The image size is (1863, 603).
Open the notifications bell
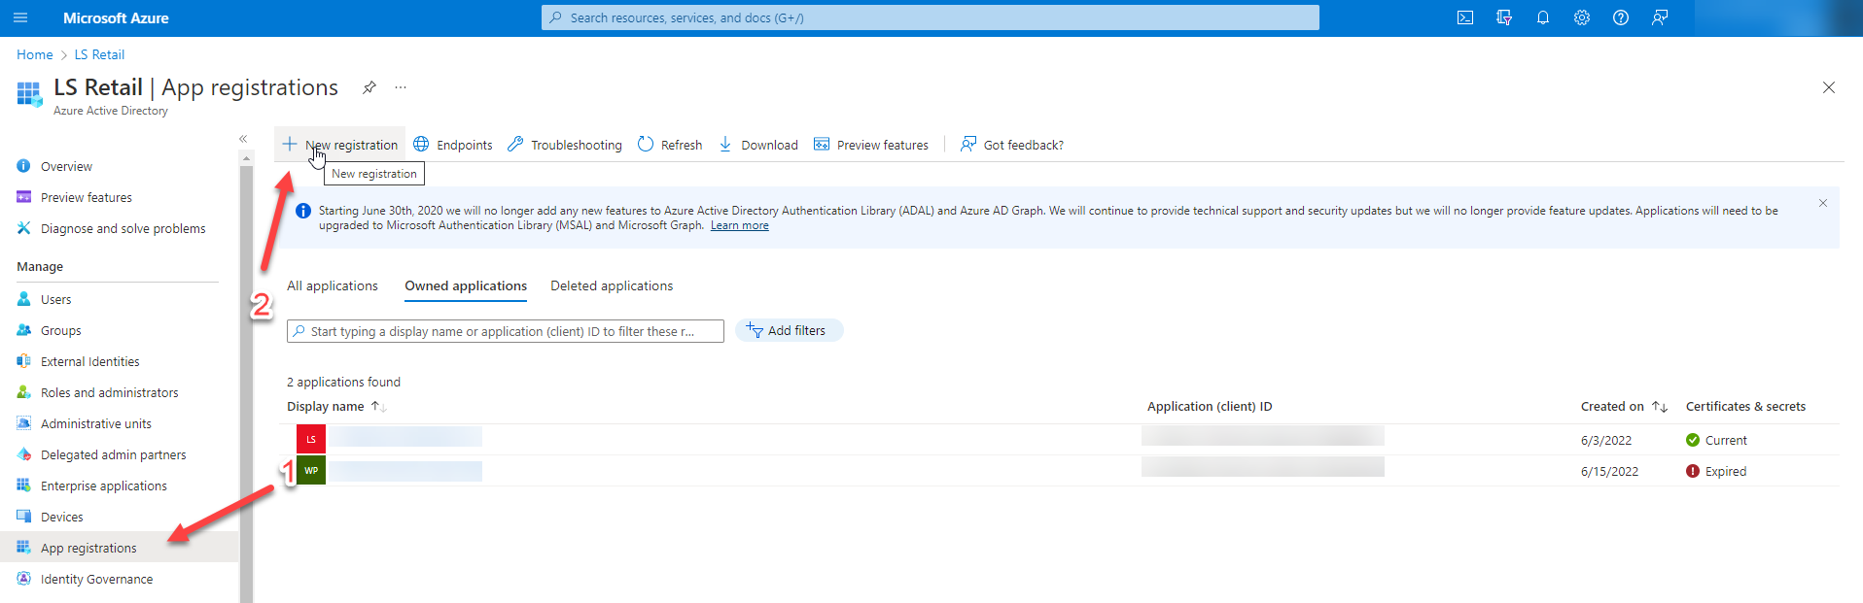pyautogui.click(x=1542, y=17)
